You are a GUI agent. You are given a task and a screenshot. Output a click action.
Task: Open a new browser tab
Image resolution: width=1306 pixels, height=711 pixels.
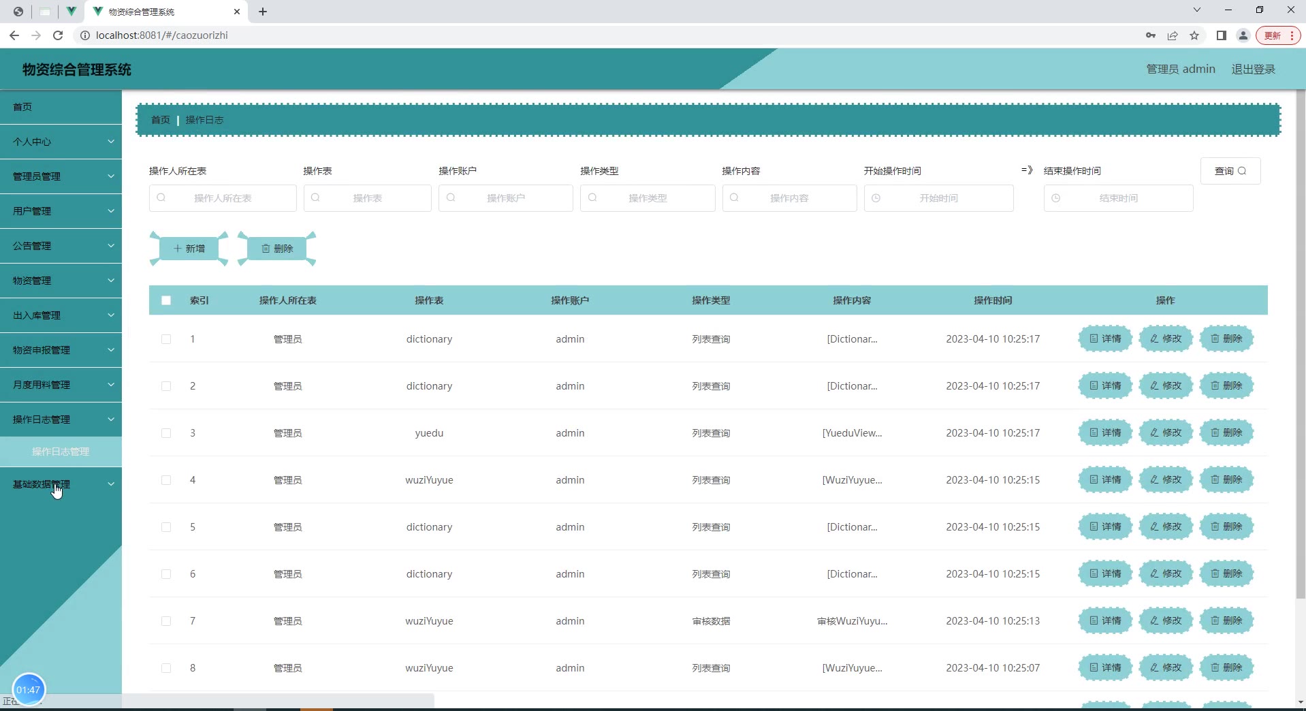tap(263, 12)
